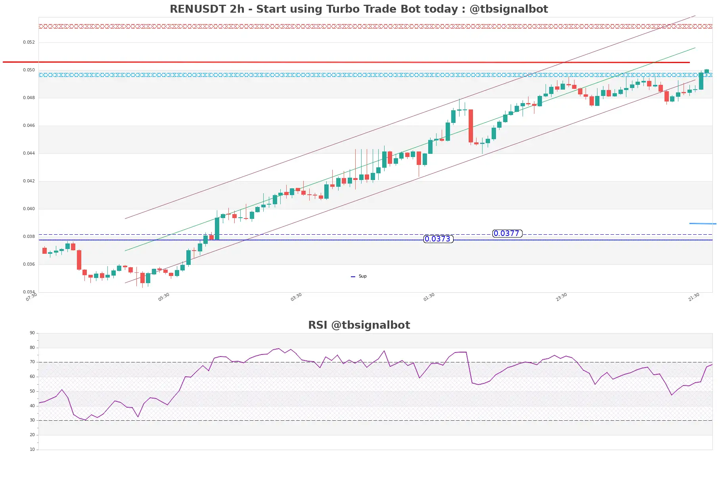Click the 0.052 price axis label
Viewport: 718px width, 479px height.
click(29, 42)
